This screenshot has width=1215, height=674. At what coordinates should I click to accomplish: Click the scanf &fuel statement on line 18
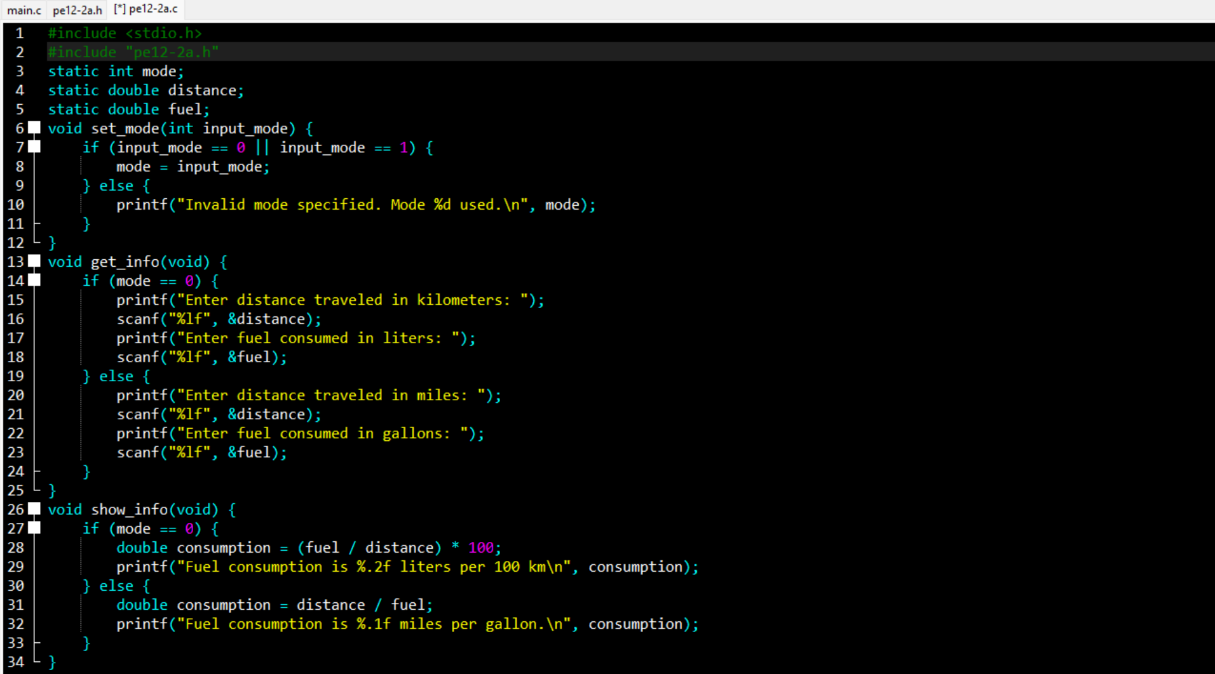tap(202, 357)
